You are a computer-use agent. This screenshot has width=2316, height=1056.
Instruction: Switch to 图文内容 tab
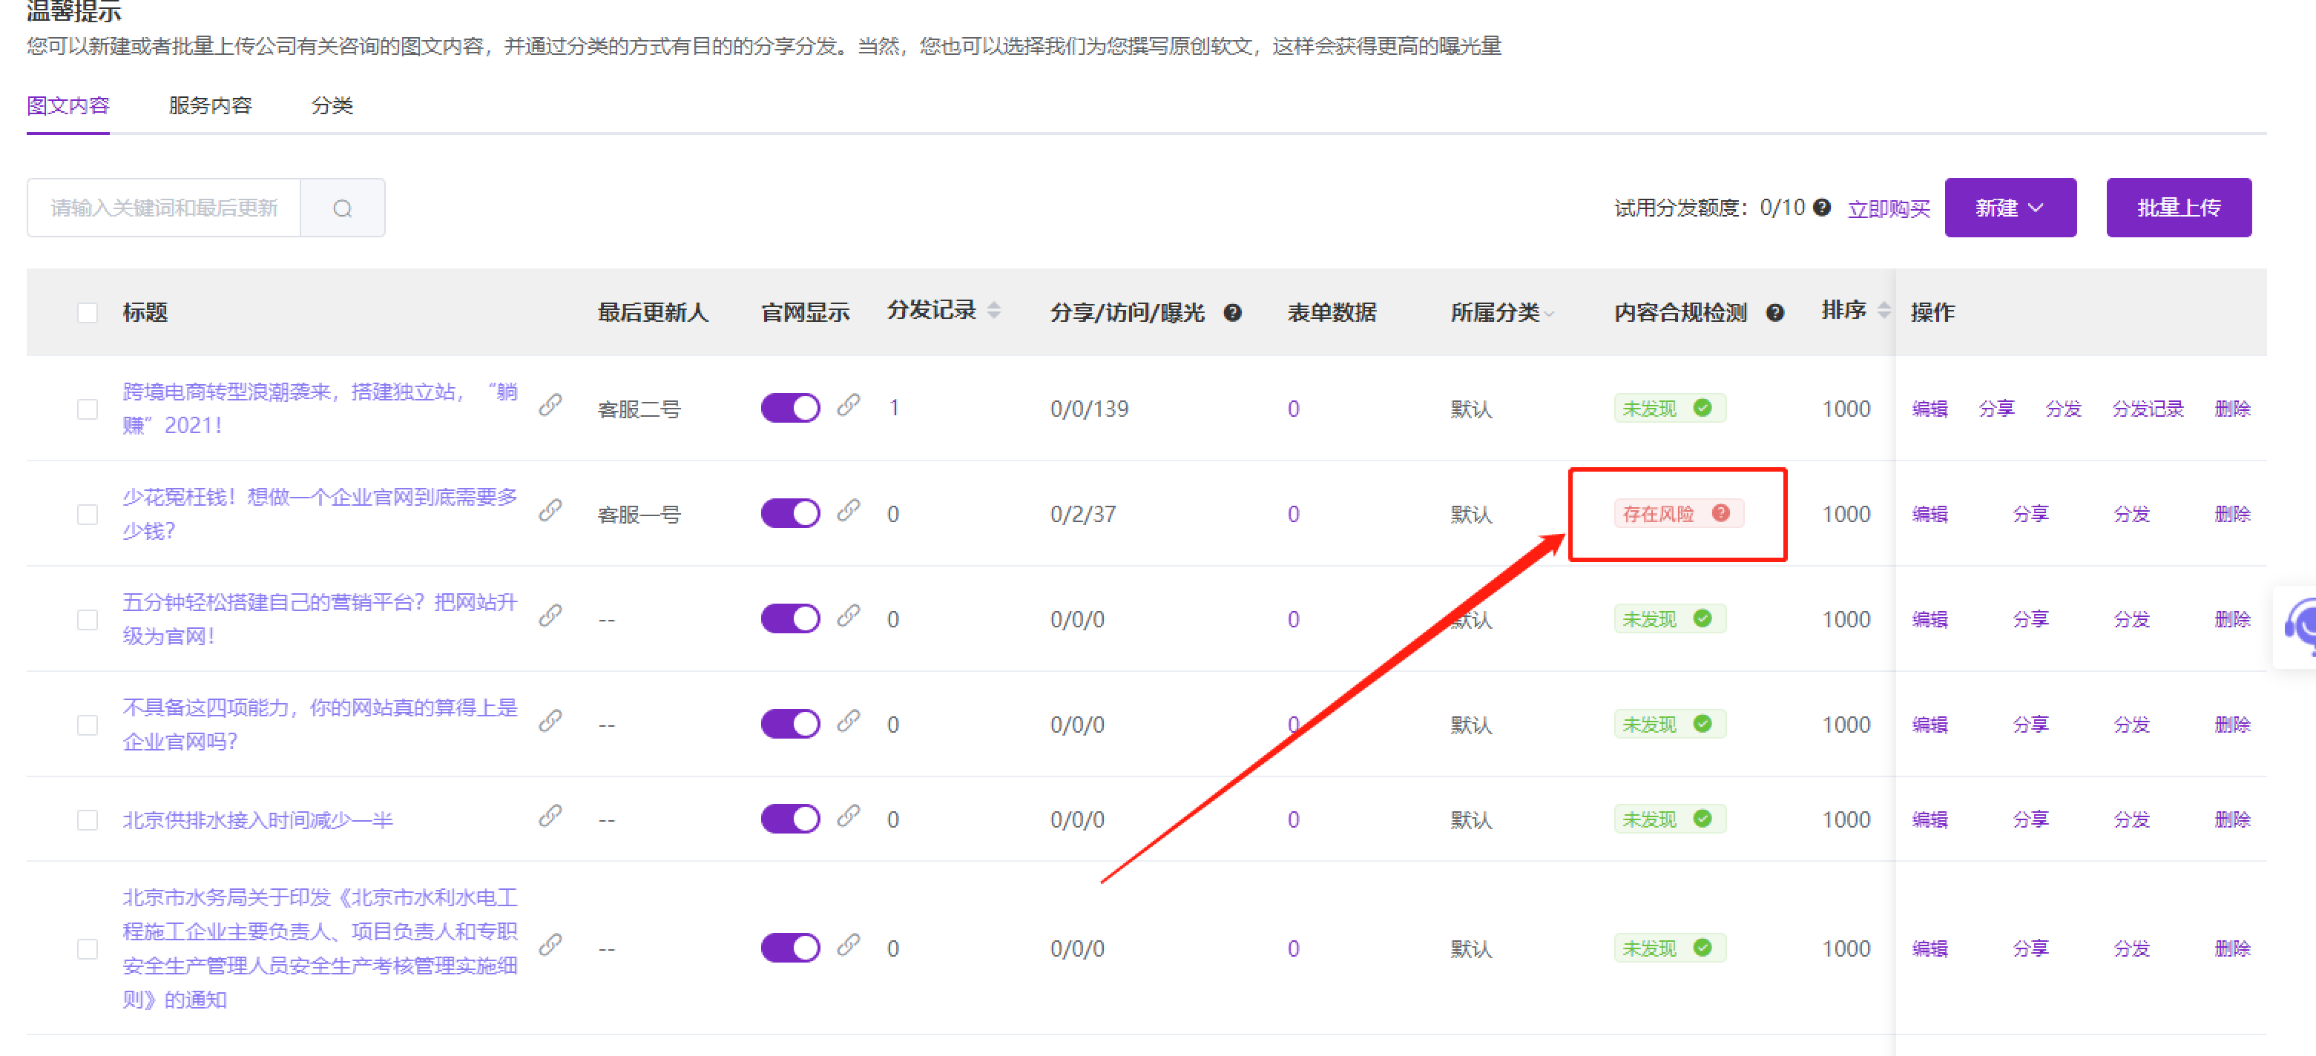(68, 105)
